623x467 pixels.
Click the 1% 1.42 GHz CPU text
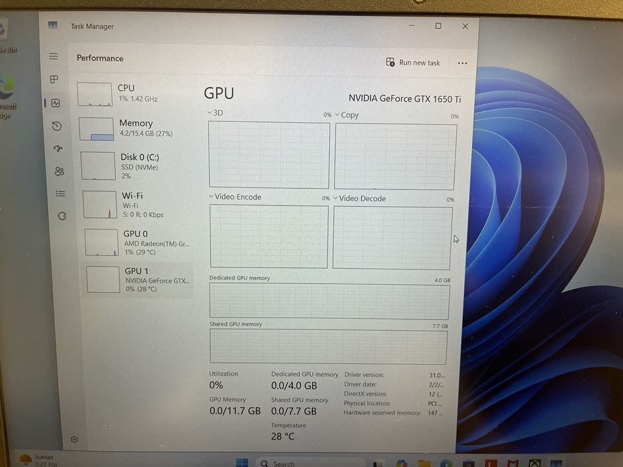[138, 99]
